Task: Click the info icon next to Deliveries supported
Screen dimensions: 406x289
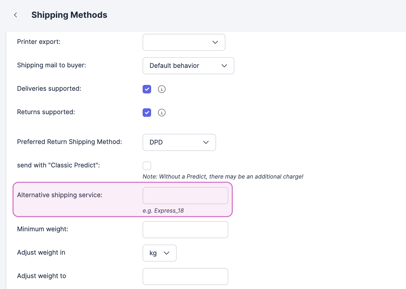Action: 161,89
